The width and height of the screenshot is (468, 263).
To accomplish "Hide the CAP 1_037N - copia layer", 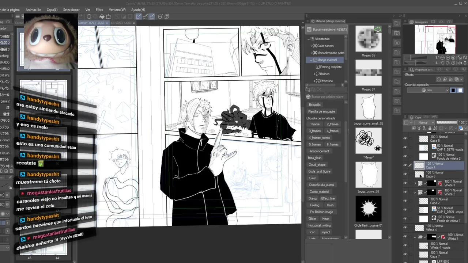I will click(405, 148).
